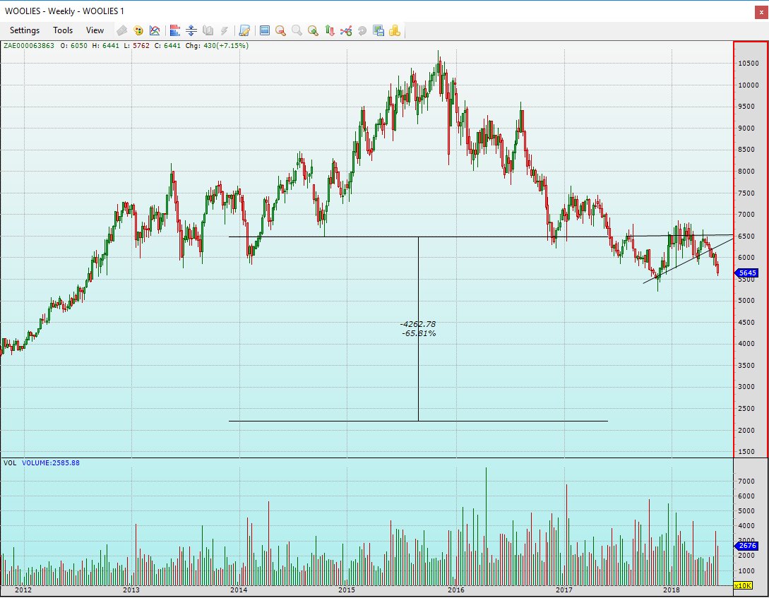The image size is (769, 598).
Task: Click the gray magnifier reset icon
Action: [x=297, y=31]
